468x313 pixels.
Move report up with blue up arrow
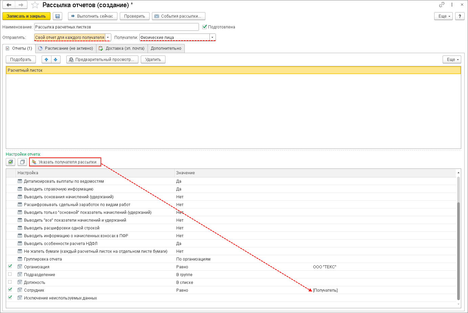pyautogui.click(x=46, y=60)
